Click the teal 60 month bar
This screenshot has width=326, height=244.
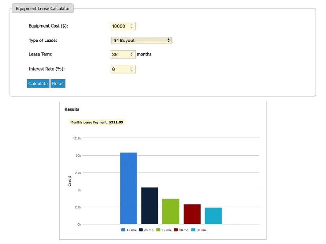[213, 216]
